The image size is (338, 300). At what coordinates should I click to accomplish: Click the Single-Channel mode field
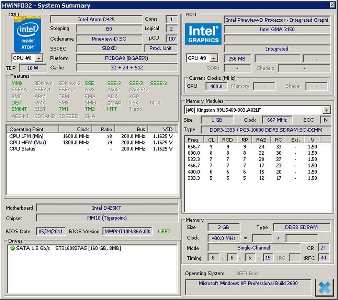click(254, 248)
